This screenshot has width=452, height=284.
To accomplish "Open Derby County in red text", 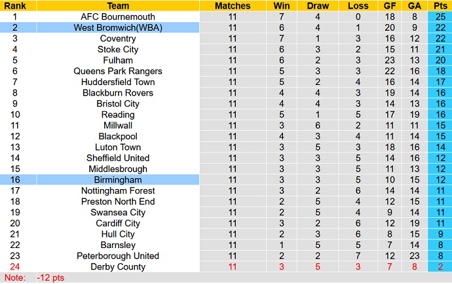I will click(x=118, y=266).
